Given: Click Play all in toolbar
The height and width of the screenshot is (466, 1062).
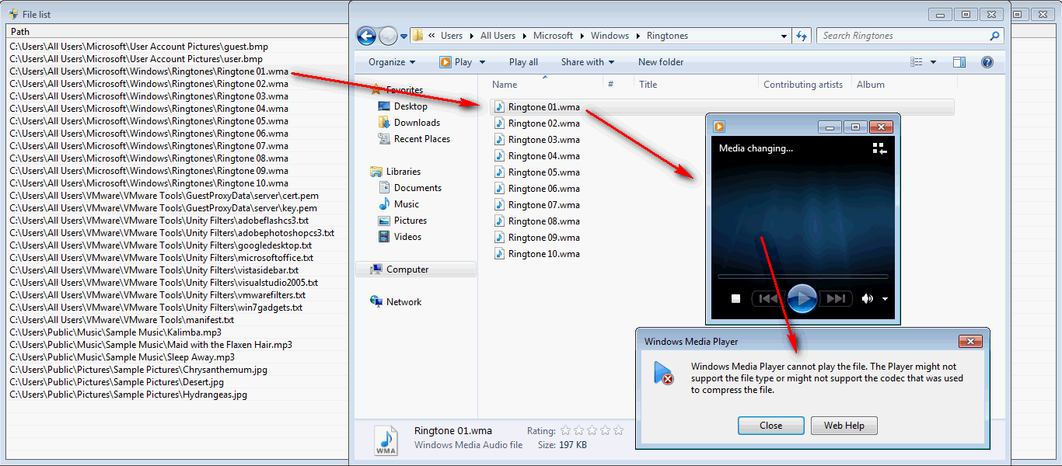Looking at the screenshot, I should point(523,62).
